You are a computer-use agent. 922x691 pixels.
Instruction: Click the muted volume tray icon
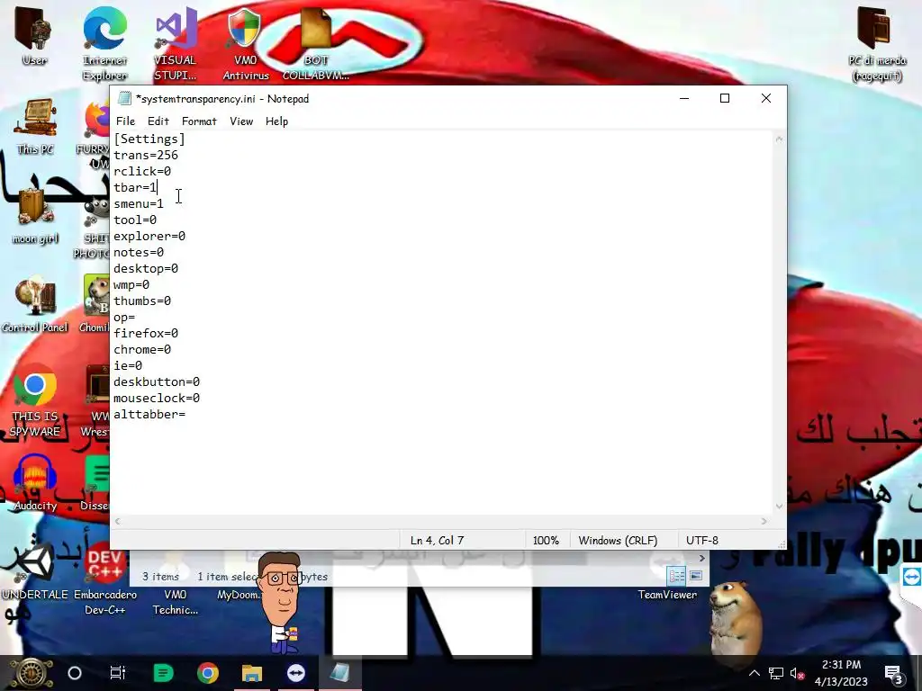click(798, 673)
